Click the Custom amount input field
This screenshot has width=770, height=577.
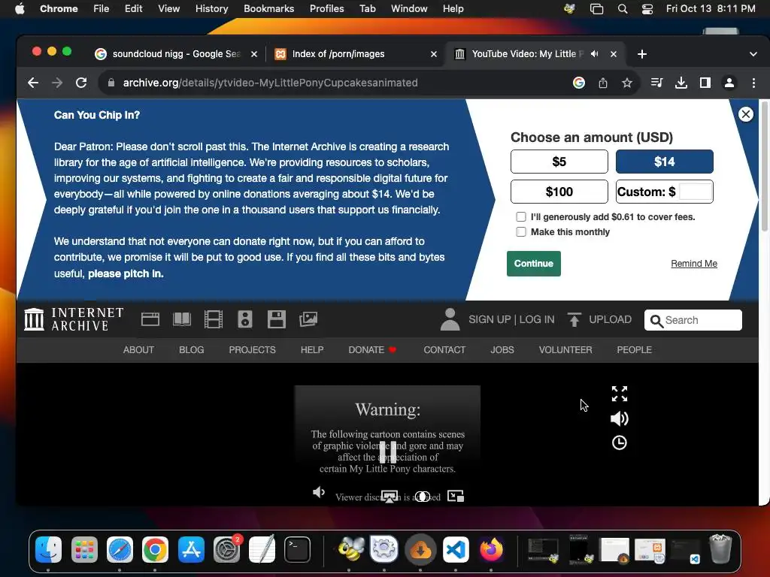pyautogui.click(x=696, y=192)
